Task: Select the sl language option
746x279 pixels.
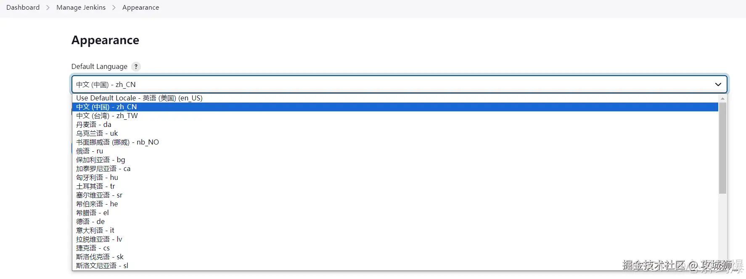Action: [102, 266]
